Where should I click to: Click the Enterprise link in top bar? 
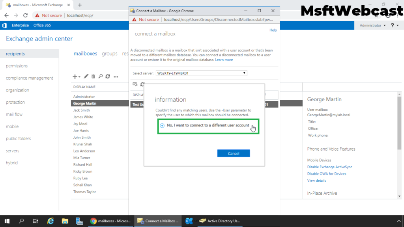click(20, 25)
